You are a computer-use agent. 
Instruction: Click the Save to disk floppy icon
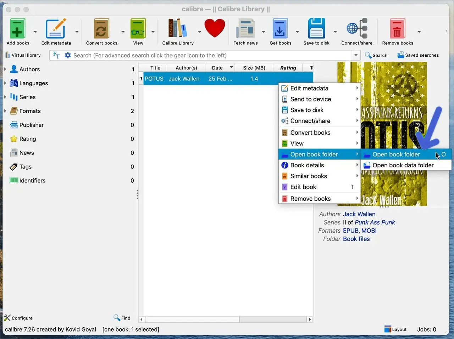point(316,29)
